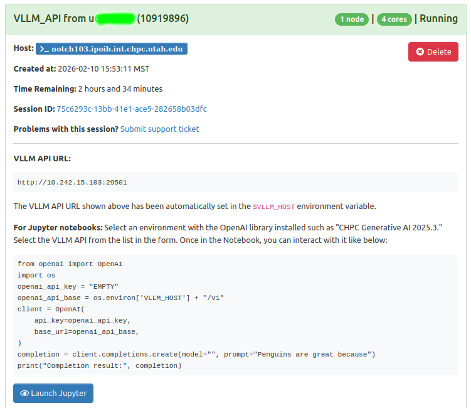471x408 pixels.
Task: Open the Session ID 75c6293c link
Action: click(x=132, y=109)
